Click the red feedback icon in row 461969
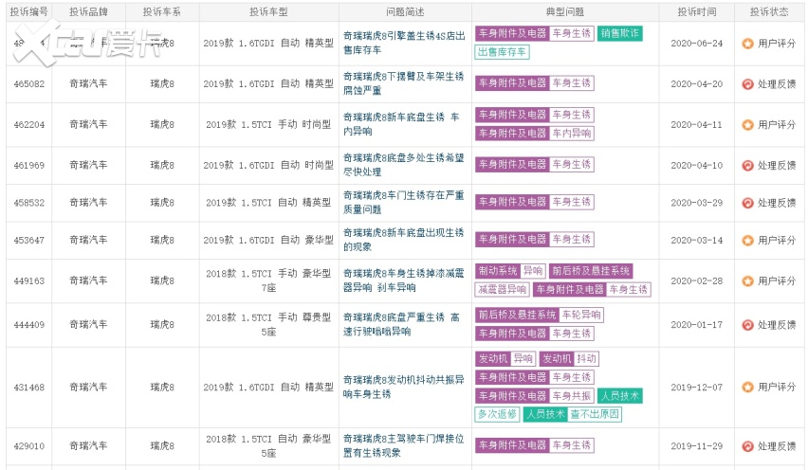 click(747, 165)
